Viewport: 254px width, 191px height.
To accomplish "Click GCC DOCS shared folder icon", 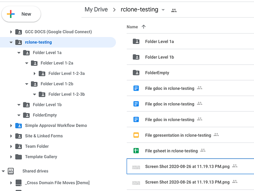I will [x=19, y=32].
